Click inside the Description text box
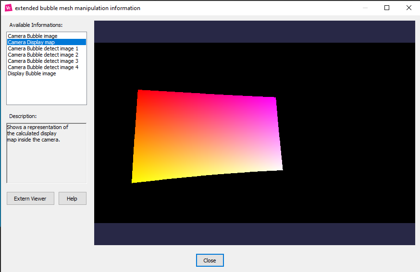Screen dimensions: 420x272 point(46,158)
